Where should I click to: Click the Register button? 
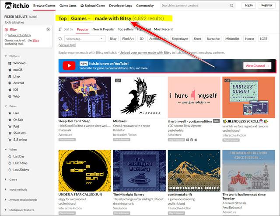tap(266, 5)
